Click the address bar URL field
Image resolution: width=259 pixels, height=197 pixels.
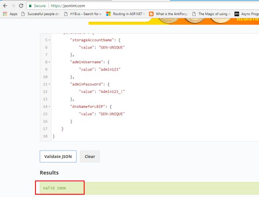143,6
